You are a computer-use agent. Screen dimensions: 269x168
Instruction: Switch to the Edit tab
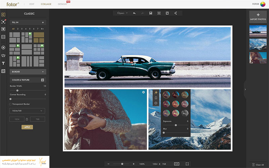click(32, 4)
